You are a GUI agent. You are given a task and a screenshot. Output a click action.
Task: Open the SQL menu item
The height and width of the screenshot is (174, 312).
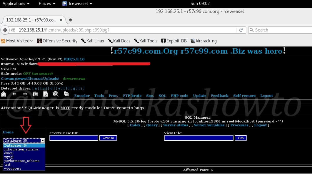162,96
